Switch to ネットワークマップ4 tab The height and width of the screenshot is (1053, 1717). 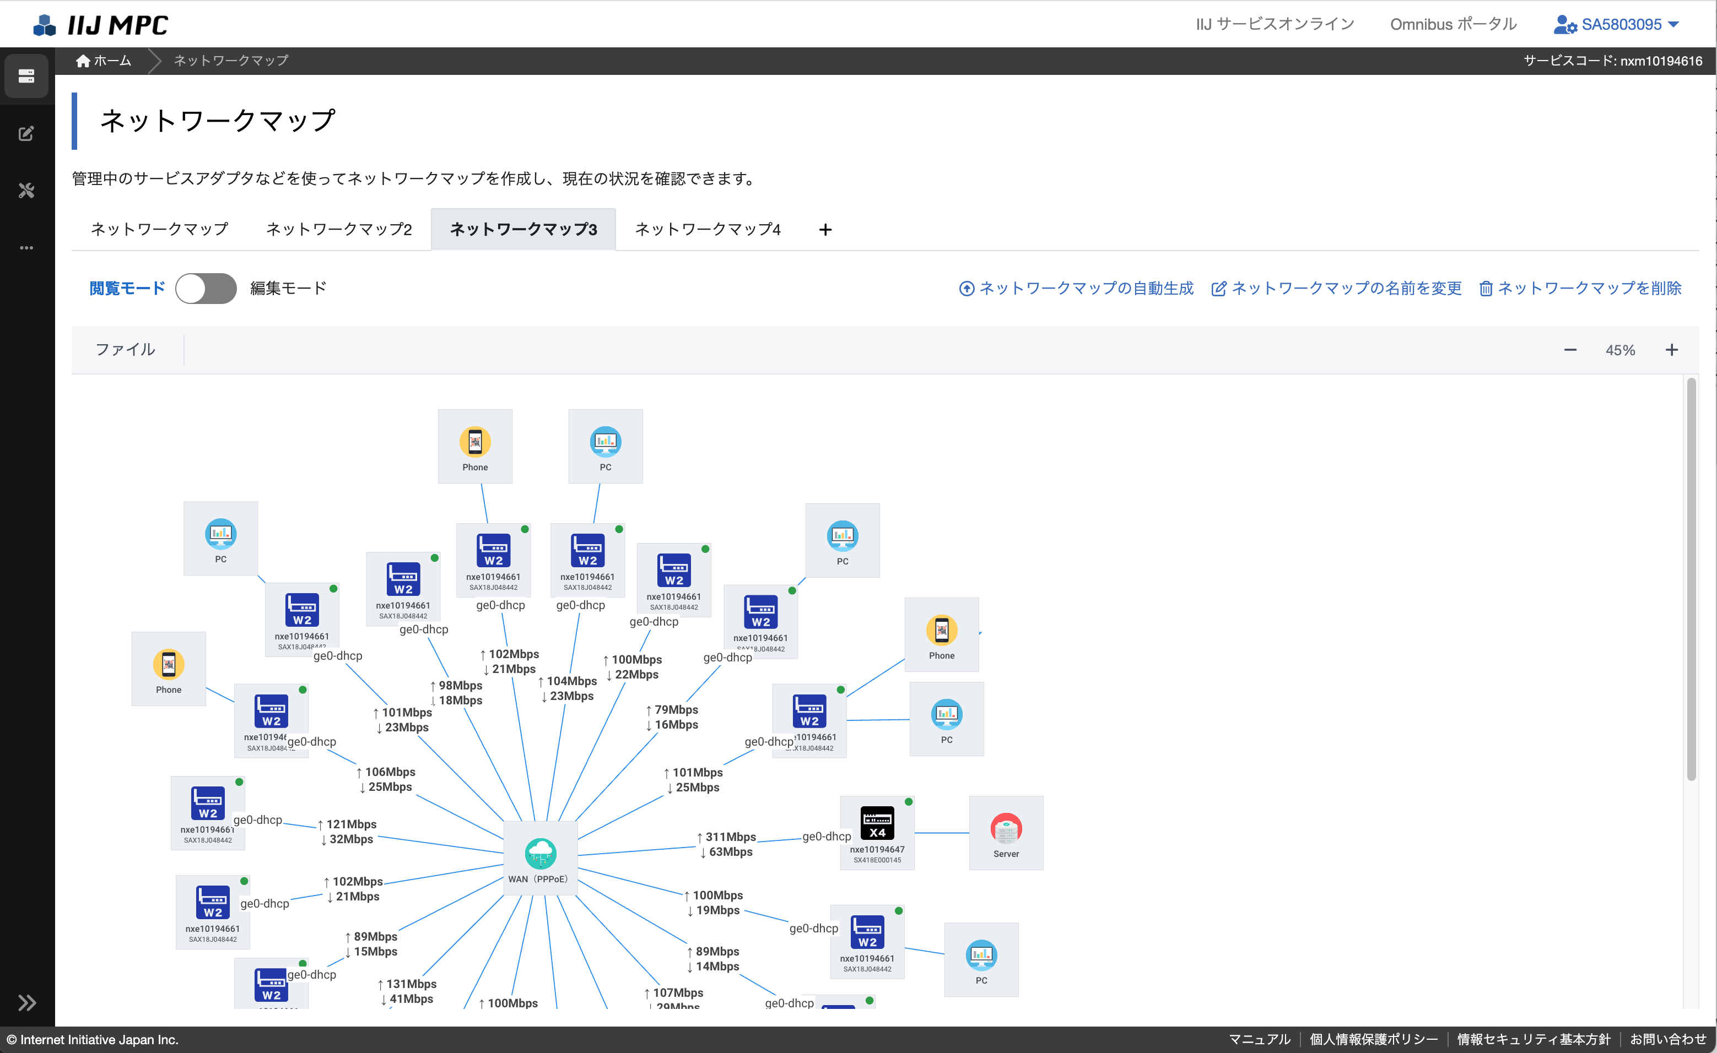click(x=708, y=229)
